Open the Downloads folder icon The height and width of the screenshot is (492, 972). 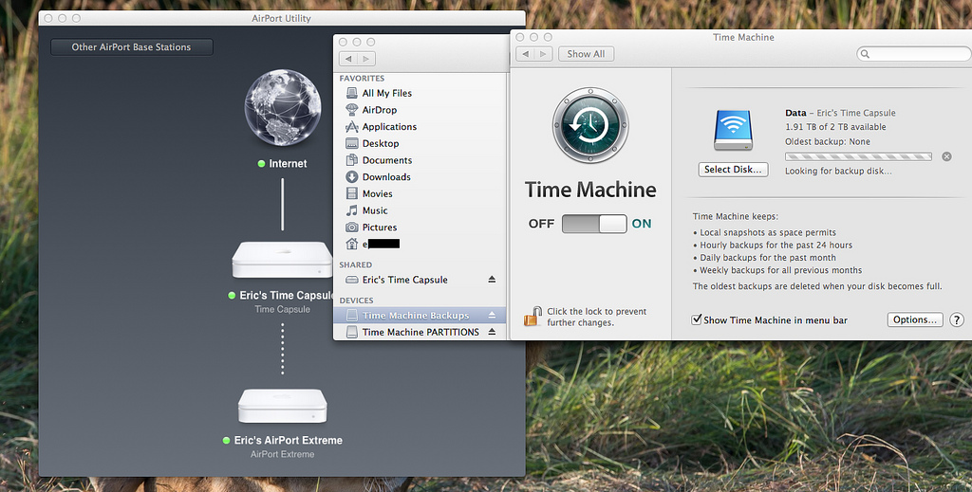352,176
